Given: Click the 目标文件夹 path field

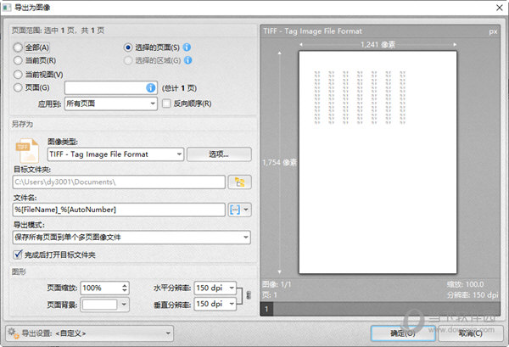Looking at the screenshot, I should tap(119, 182).
